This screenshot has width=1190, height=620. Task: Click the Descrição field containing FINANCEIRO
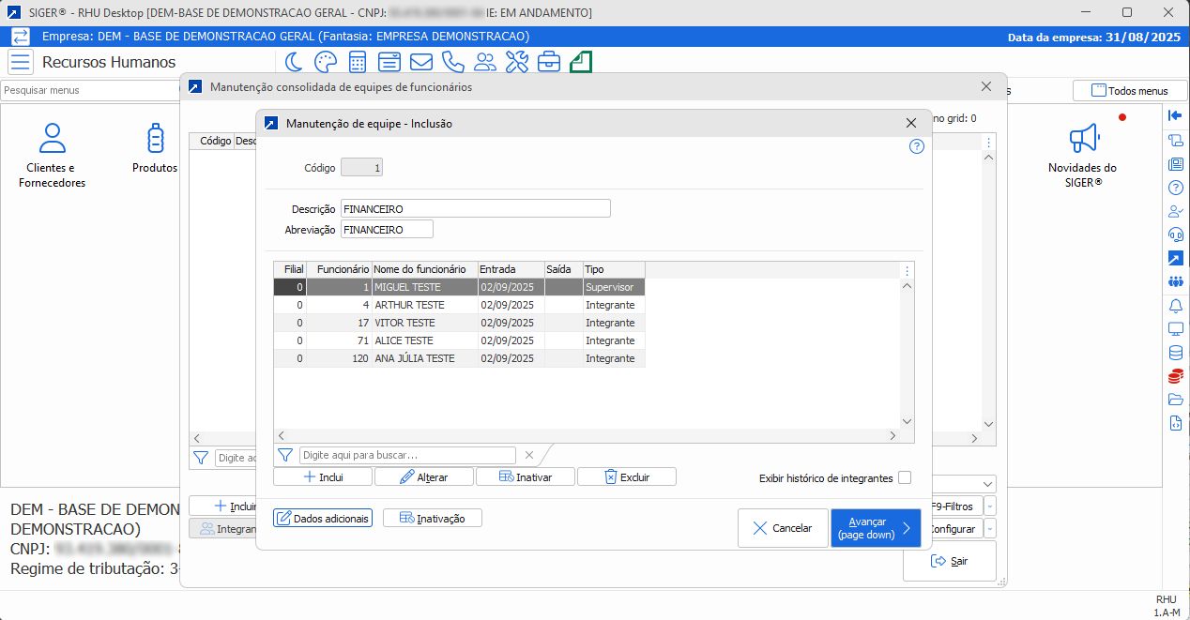(475, 208)
